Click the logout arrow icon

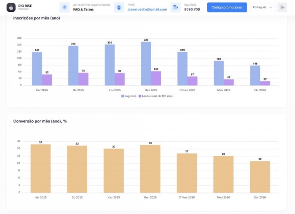click(x=282, y=7)
